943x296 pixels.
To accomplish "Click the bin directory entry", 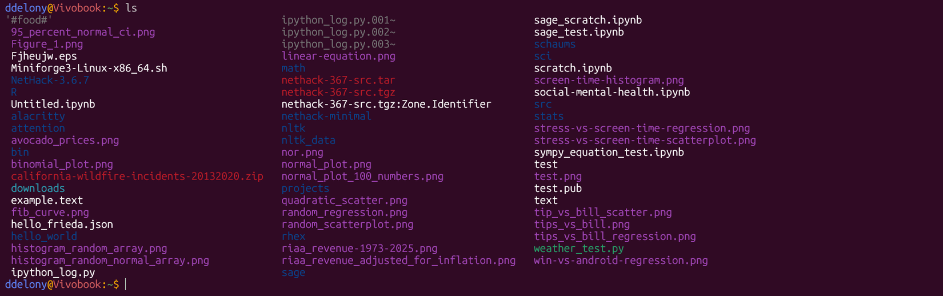I will (20, 152).
